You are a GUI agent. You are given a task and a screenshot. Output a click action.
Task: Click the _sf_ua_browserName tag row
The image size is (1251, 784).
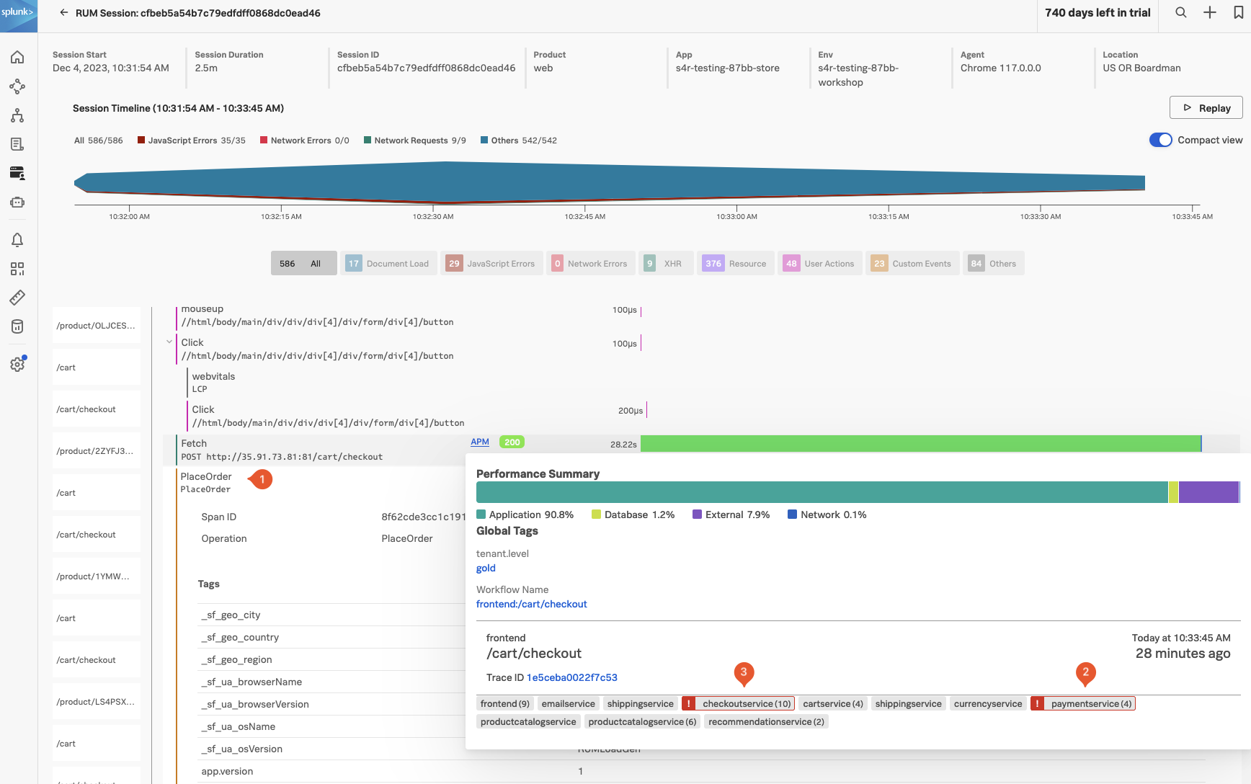331,682
